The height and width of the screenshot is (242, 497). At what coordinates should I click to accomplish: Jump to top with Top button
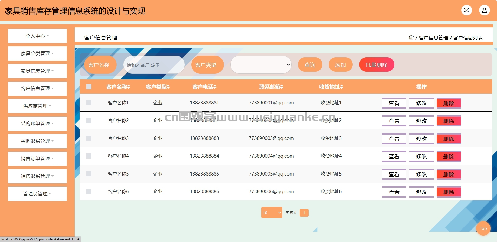tap(483, 228)
